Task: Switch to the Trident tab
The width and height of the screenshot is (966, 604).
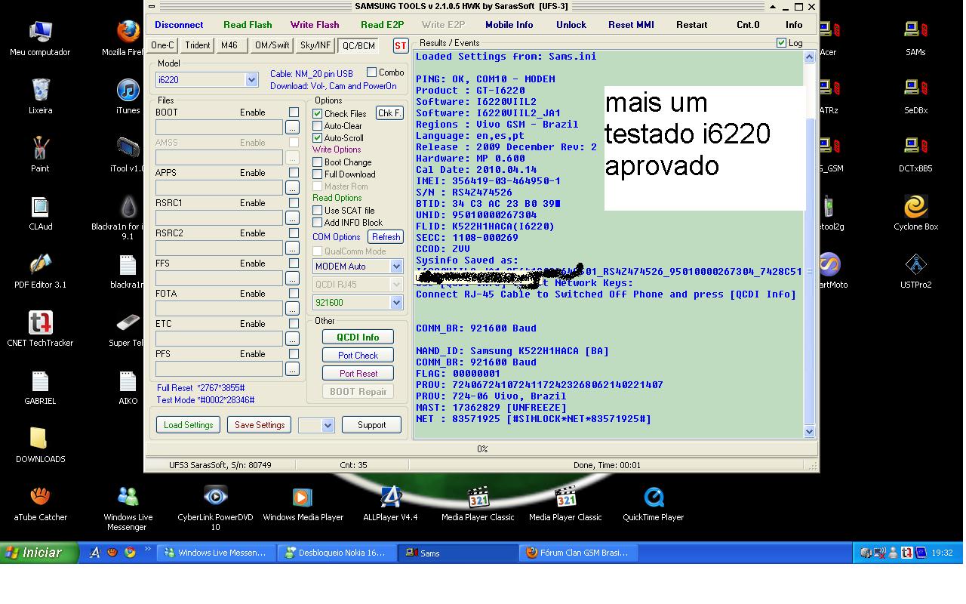Action: pyautogui.click(x=198, y=45)
